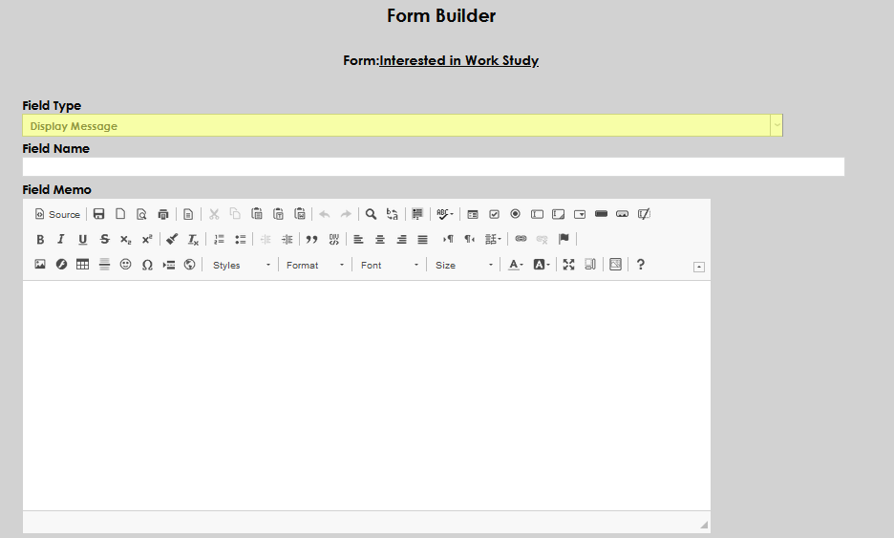894x538 pixels.
Task: Click the Save icon in editor toolbar
Action: point(98,214)
